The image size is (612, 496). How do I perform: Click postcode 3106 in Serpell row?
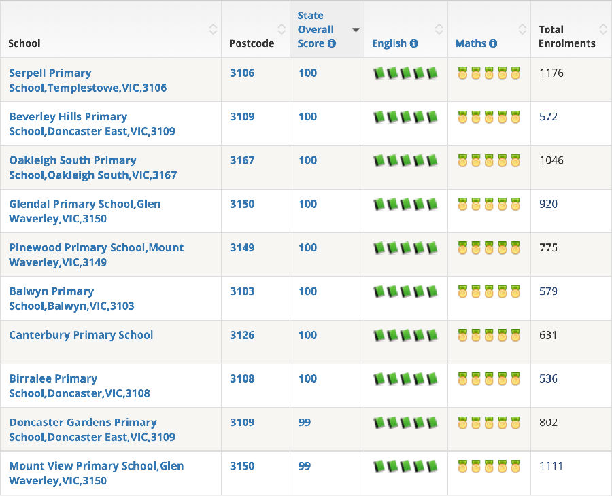click(x=242, y=73)
